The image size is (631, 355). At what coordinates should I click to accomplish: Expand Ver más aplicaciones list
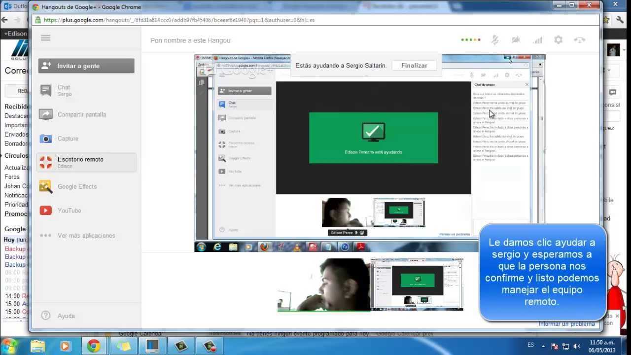coord(86,235)
